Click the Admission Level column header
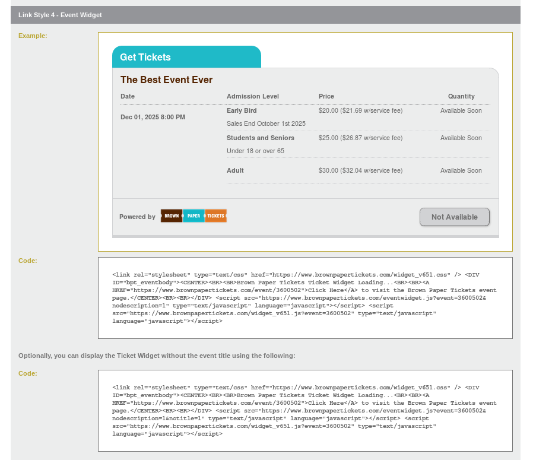533x460 pixels. 253,96
